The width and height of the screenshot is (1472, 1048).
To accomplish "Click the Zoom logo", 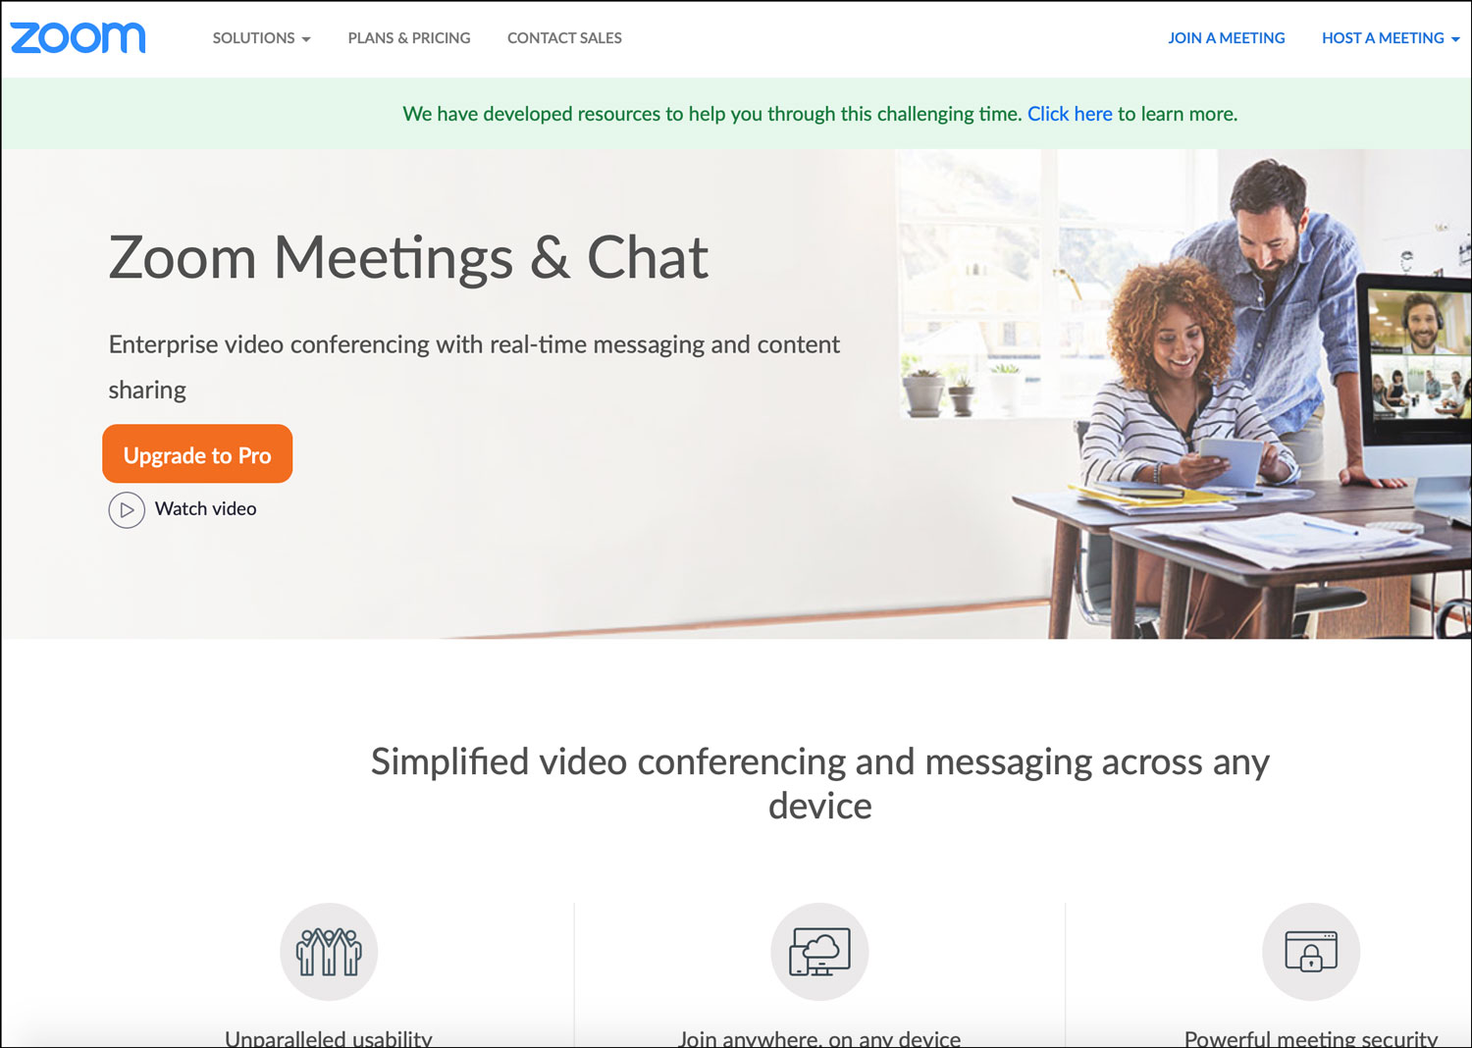I will [x=78, y=37].
